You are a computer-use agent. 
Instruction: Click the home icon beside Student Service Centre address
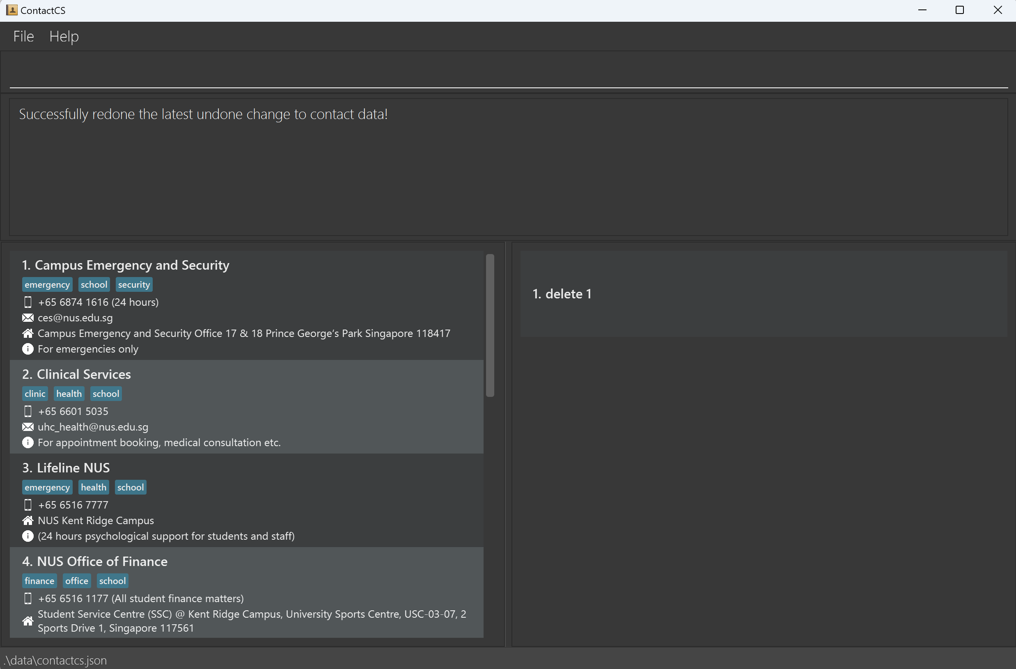tap(28, 621)
